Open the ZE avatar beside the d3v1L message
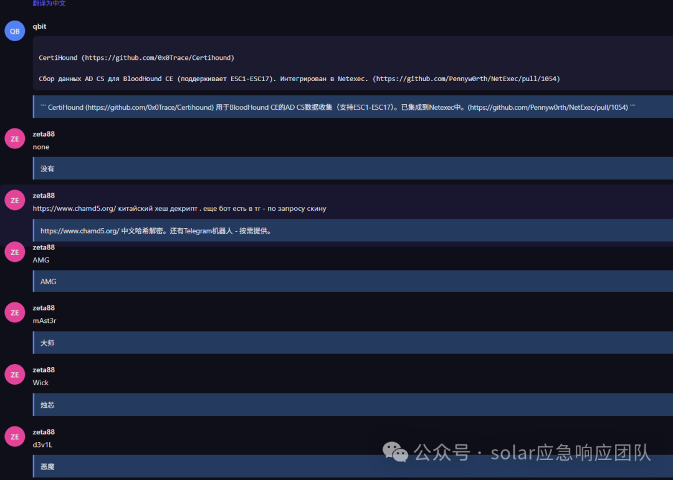The image size is (673, 480). tap(14, 436)
